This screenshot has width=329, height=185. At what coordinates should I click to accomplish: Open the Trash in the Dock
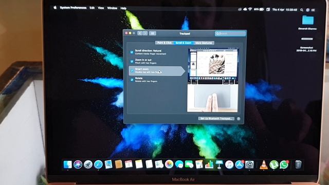tap(298, 164)
